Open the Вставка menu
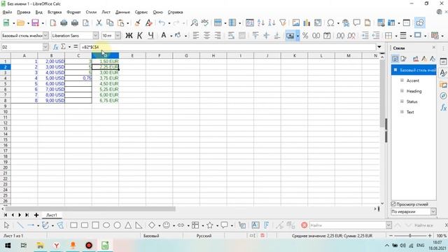448x252 pixels. pyautogui.click(x=55, y=12)
